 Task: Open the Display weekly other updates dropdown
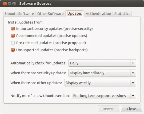pos(100,83)
